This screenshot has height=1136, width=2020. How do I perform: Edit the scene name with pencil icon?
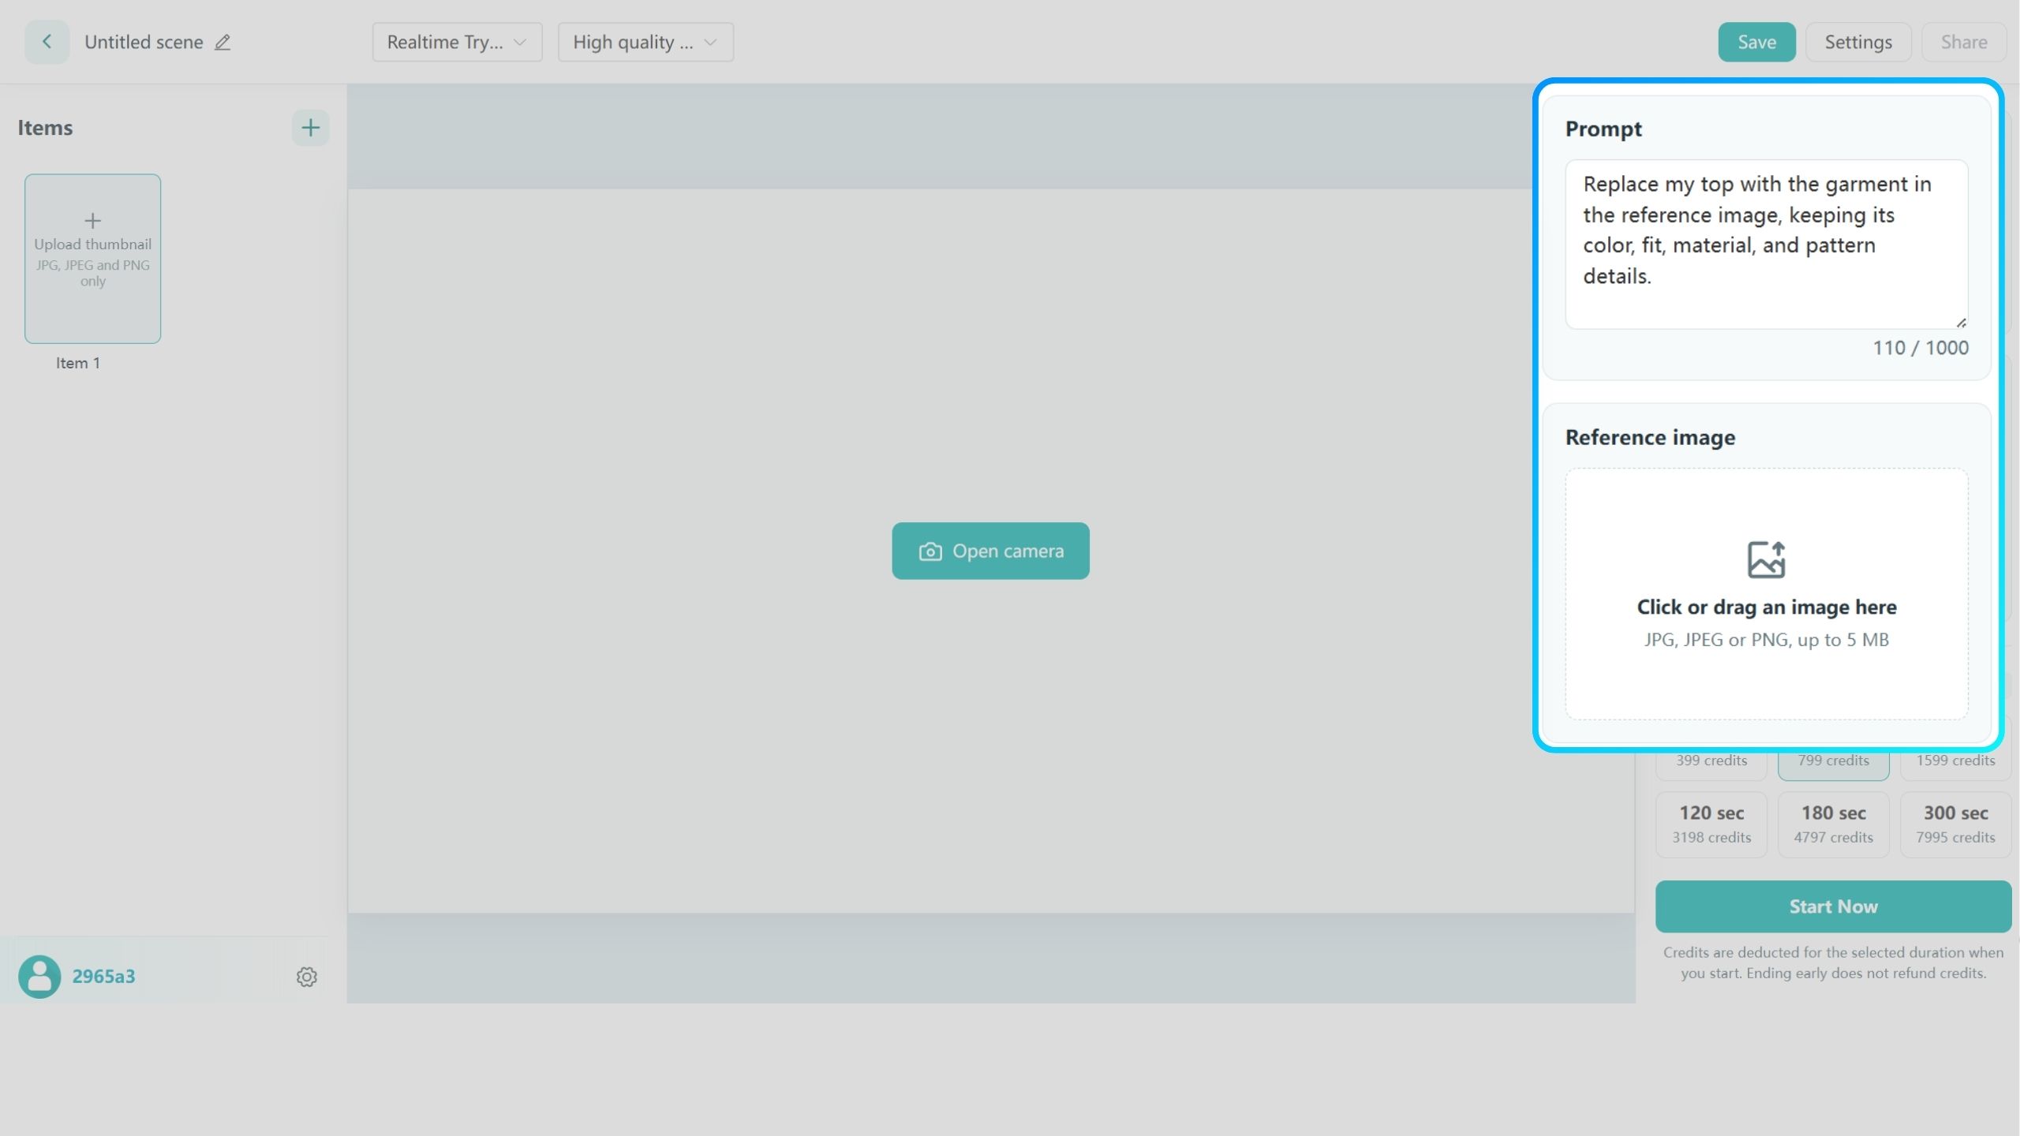pyautogui.click(x=223, y=42)
